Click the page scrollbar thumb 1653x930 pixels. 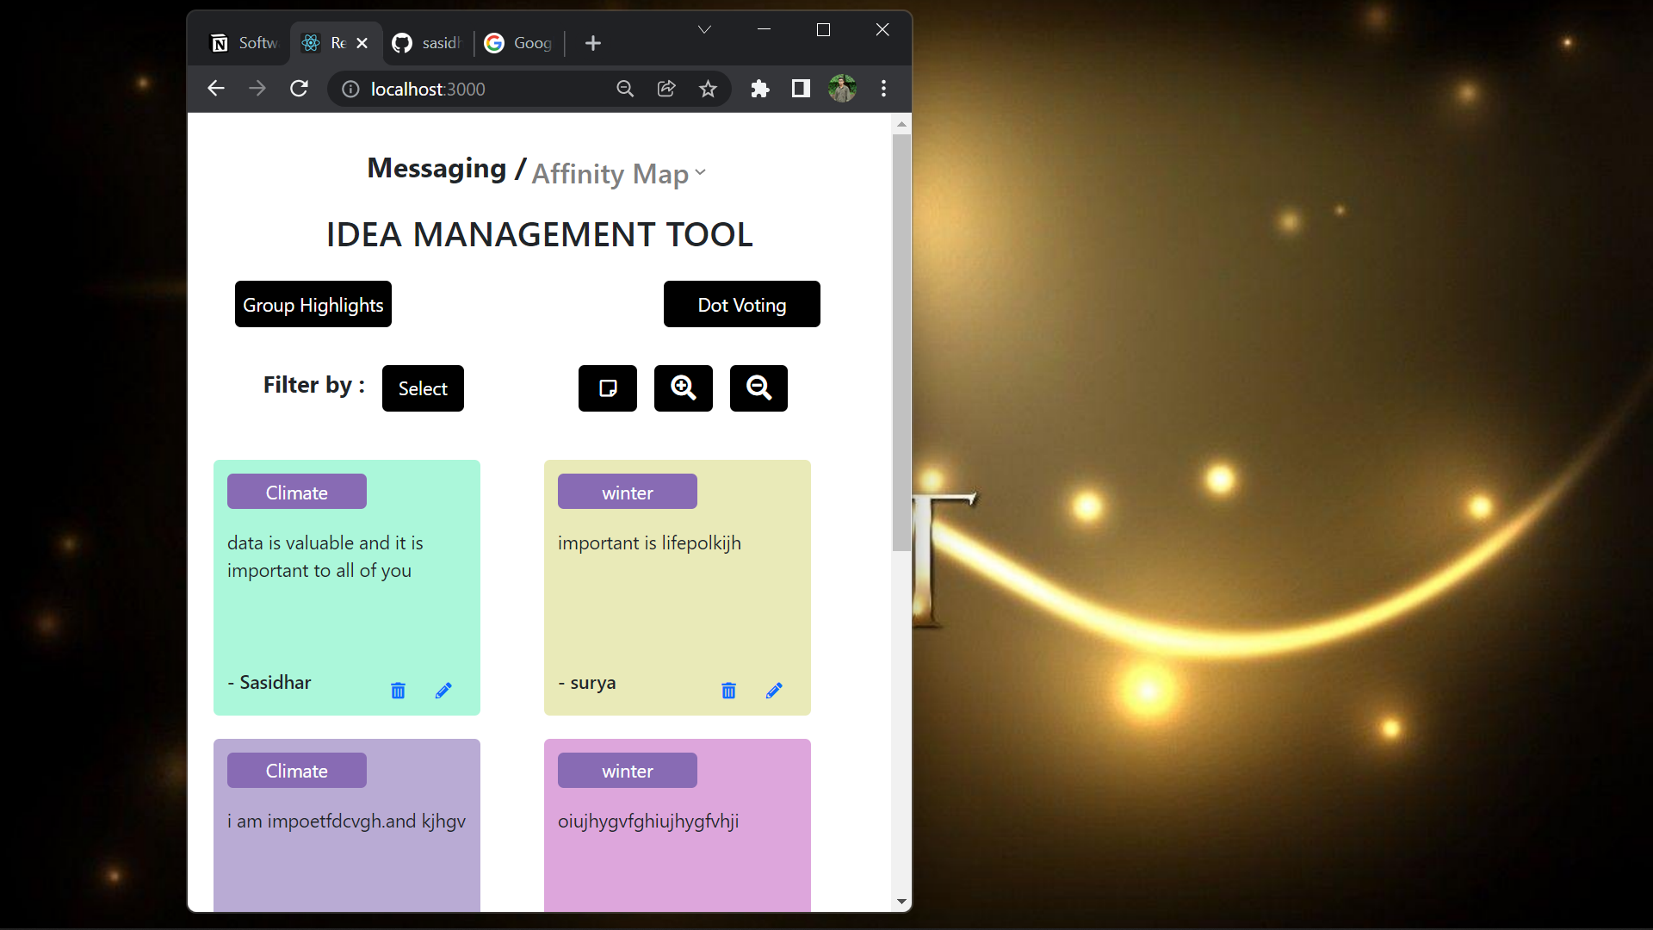click(901, 342)
